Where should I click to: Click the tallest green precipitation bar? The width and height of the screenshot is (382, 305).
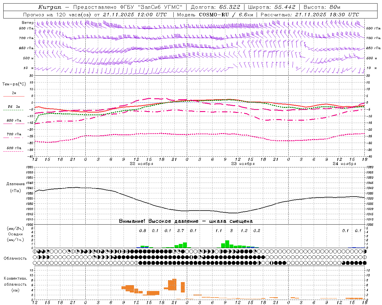(227, 244)
